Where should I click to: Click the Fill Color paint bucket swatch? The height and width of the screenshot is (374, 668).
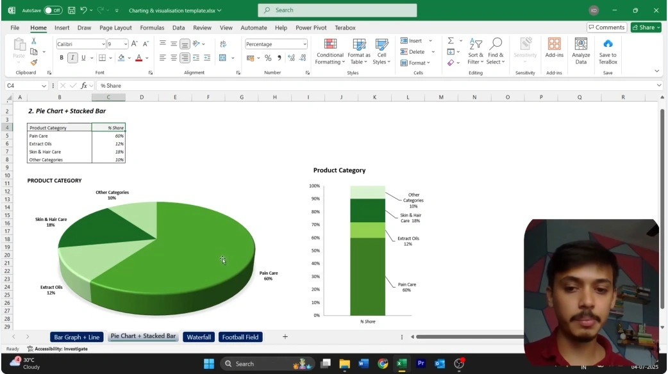pyautogui.click(x=121, y=58)
